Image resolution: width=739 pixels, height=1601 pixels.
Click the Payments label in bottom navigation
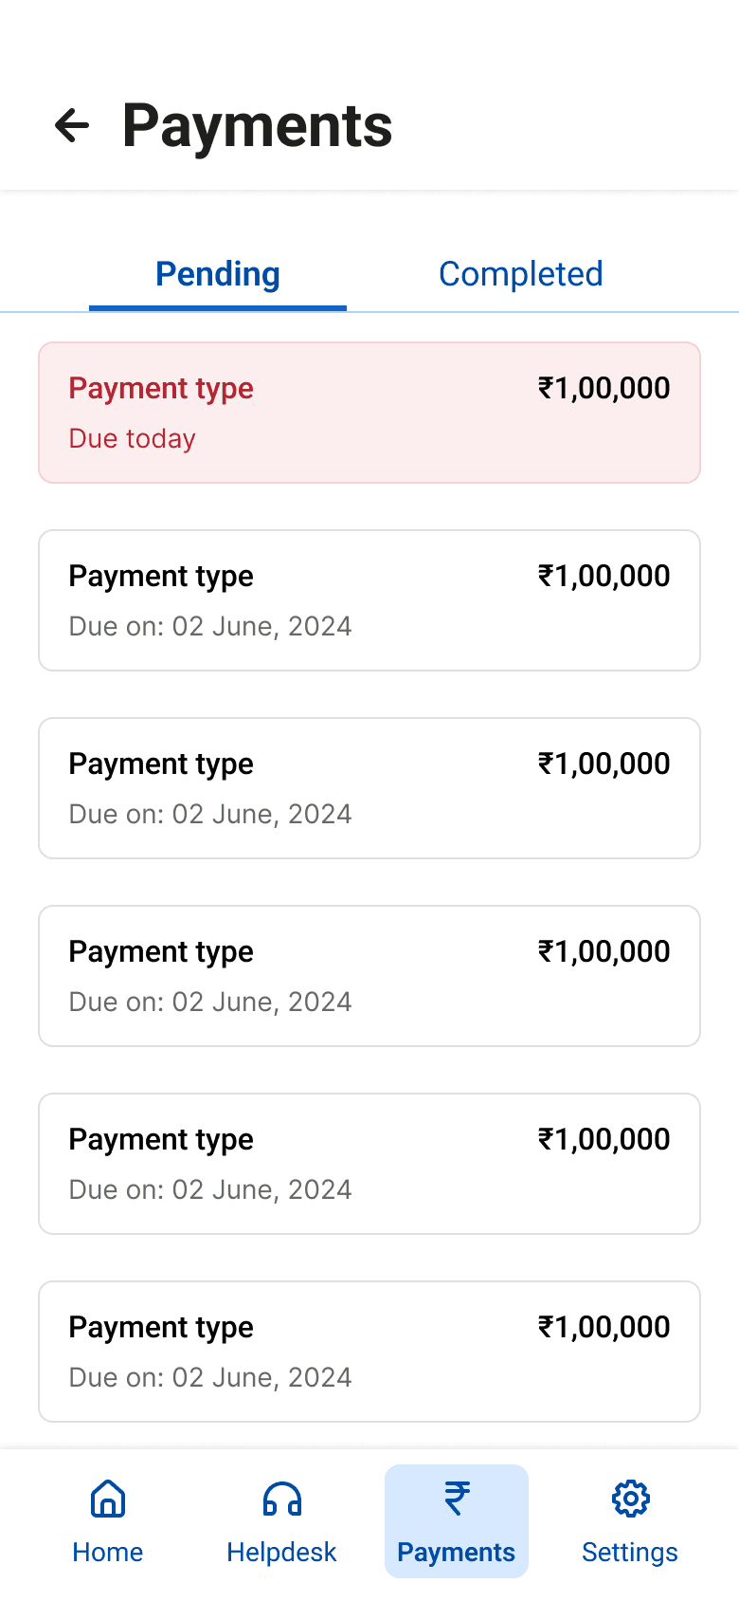coord(457,1553)
